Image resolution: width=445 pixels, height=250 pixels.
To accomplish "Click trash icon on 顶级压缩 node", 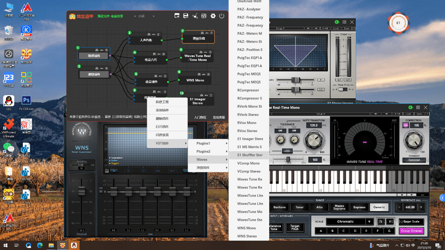I will click(211, 33).
